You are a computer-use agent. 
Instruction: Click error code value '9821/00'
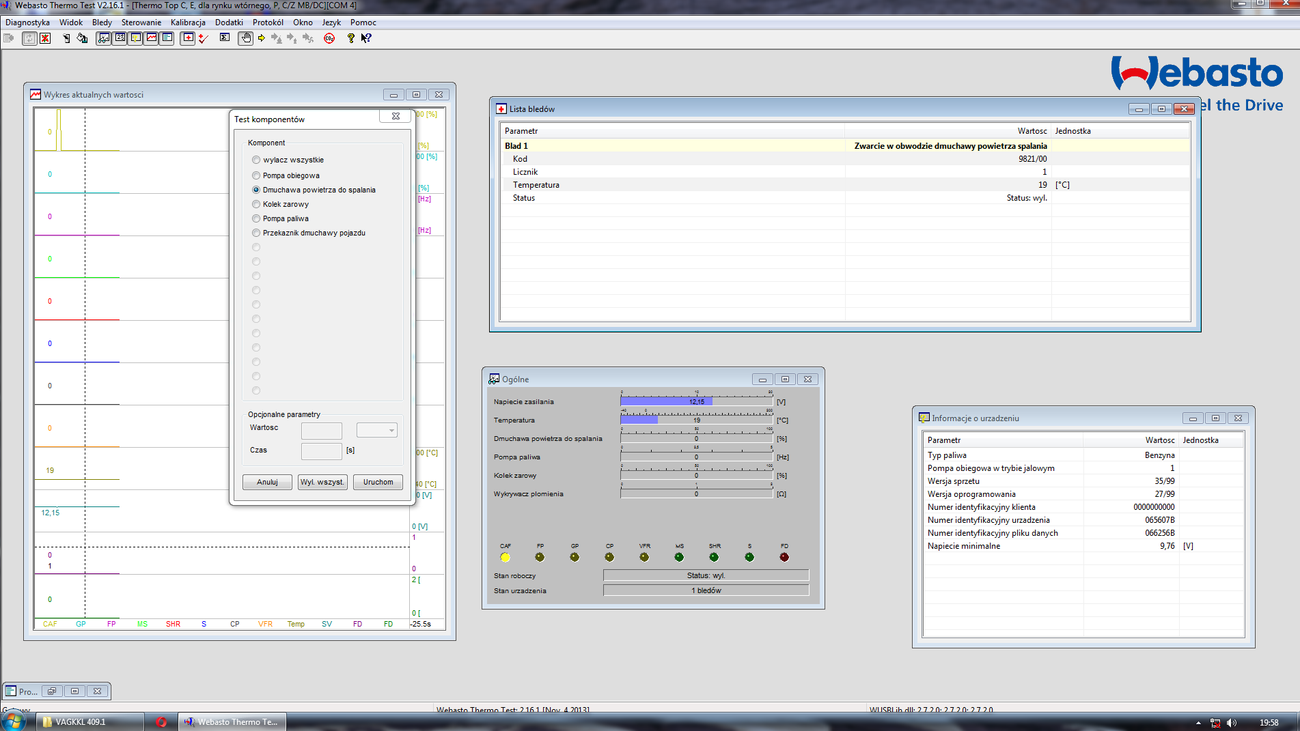click(x=1032, y=159)
